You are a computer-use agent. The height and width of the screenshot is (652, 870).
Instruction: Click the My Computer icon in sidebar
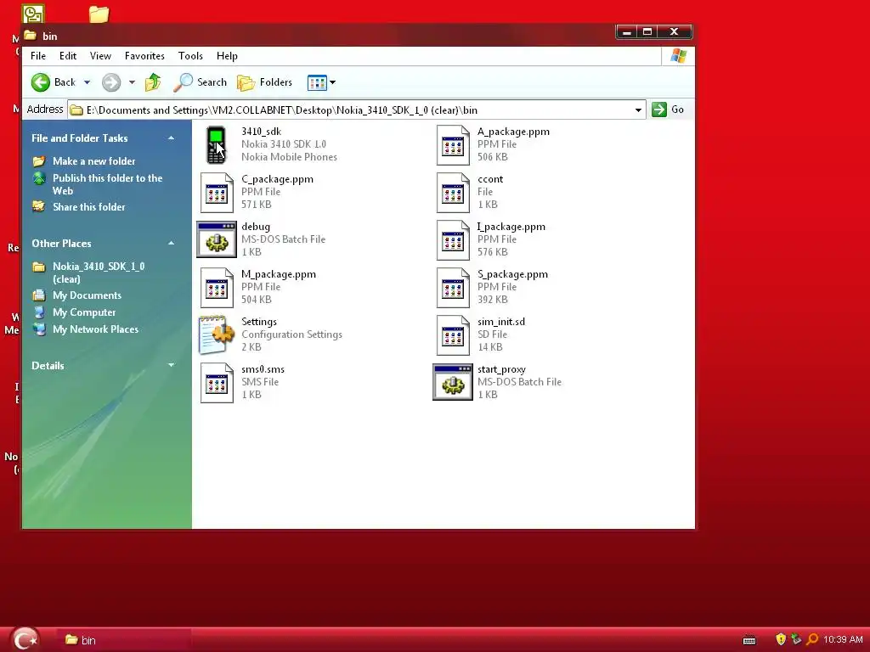(39, 312)
